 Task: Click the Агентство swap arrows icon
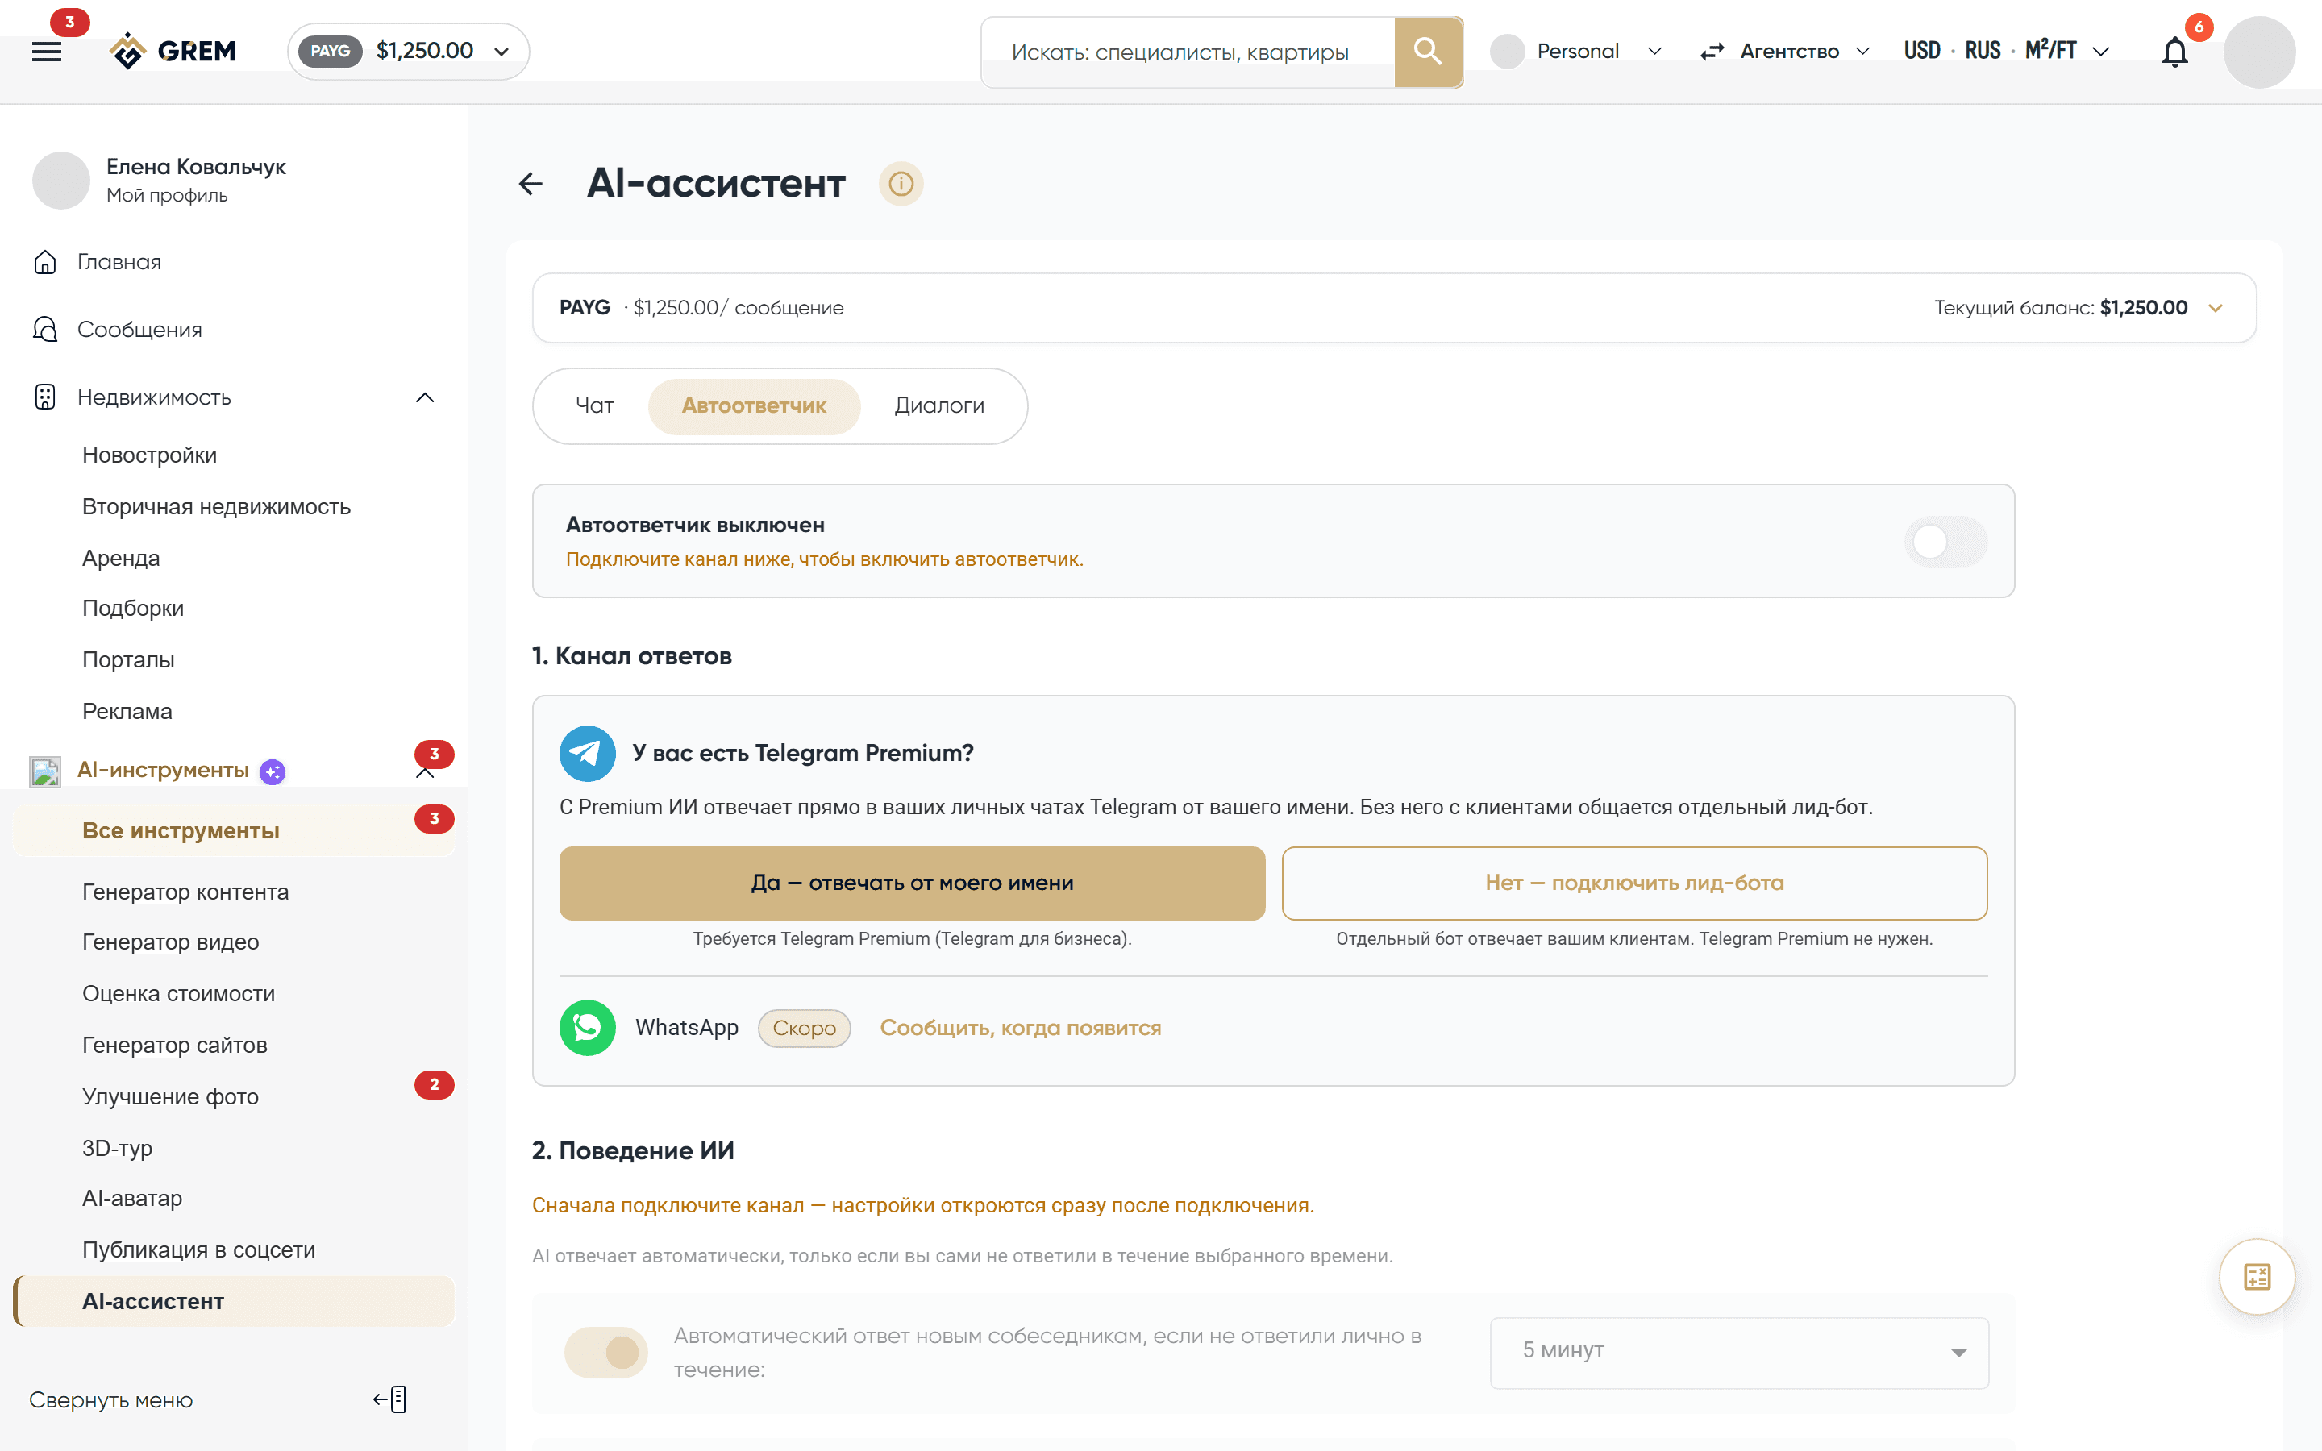[1712, 52]
